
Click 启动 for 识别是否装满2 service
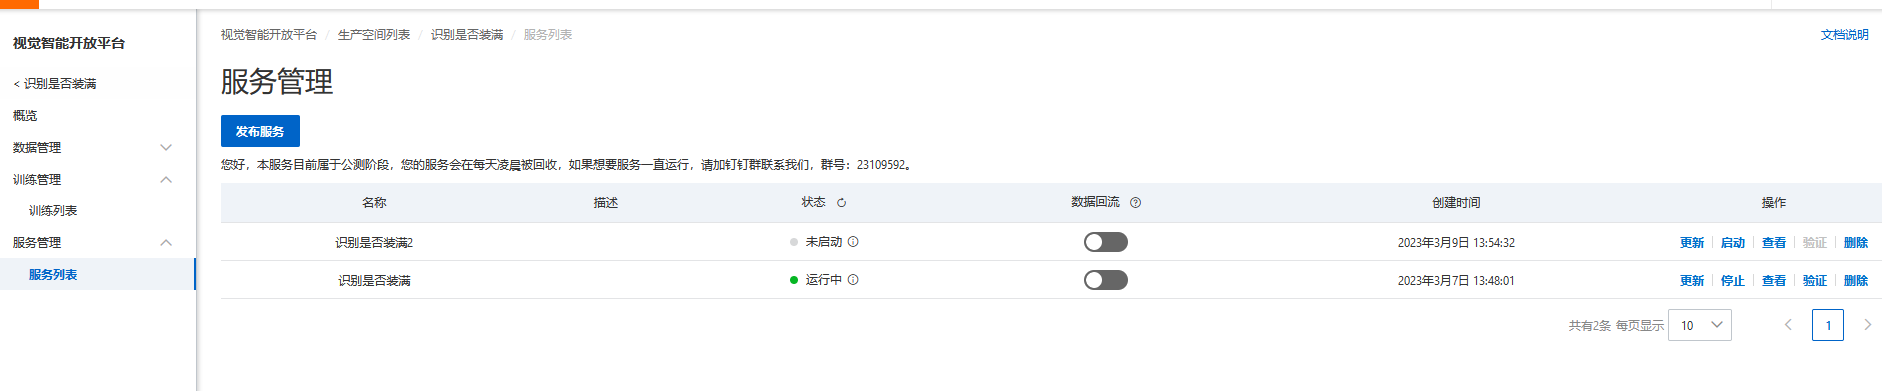(x=1733, y=243)
